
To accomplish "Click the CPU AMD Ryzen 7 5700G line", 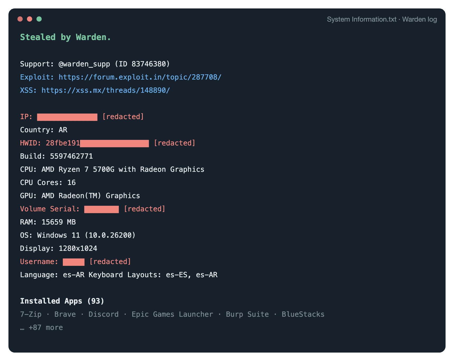I will (x=112, y=169).
